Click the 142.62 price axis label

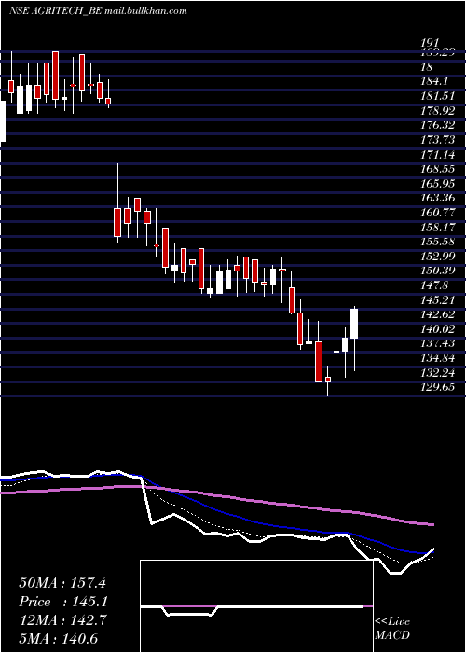[x=438, y=315]
